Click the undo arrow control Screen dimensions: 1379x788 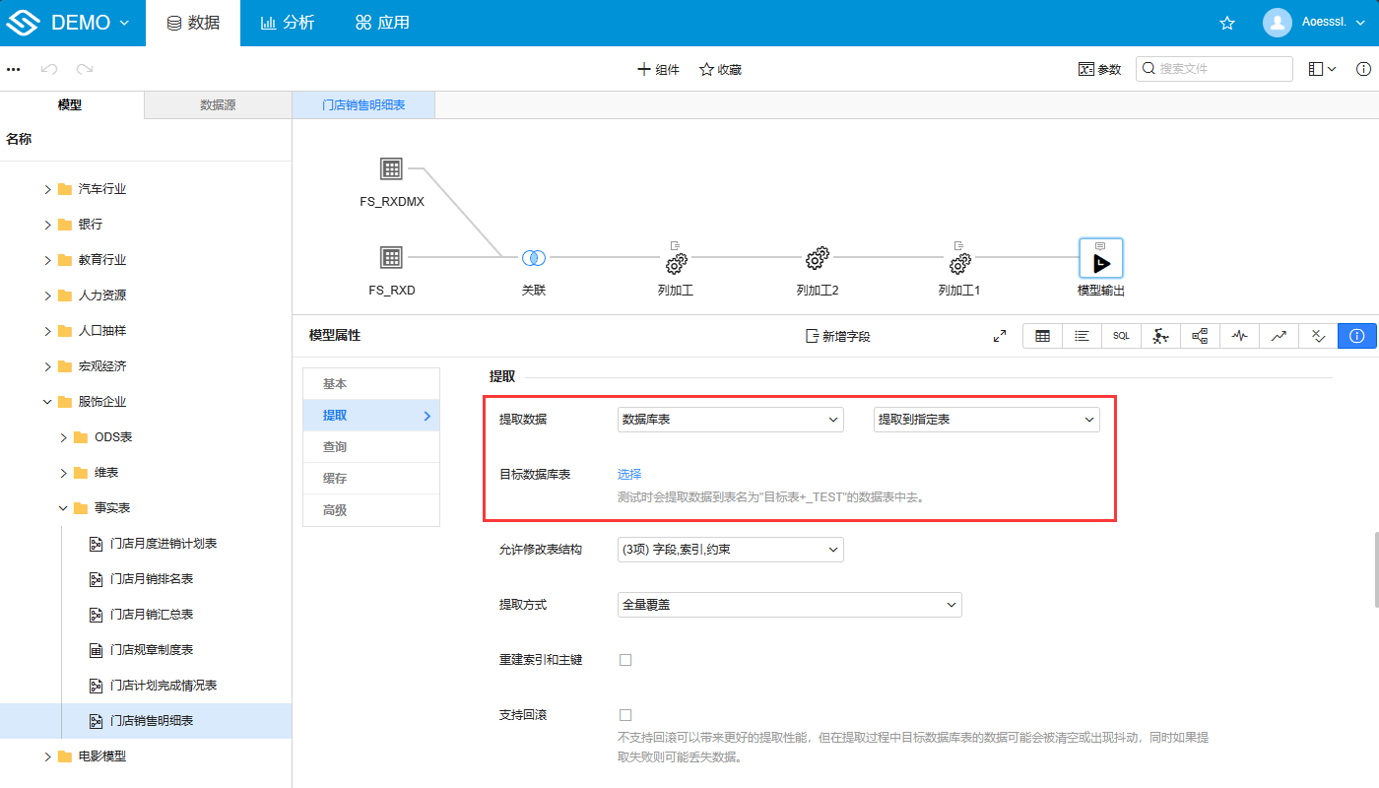[48, 68]
